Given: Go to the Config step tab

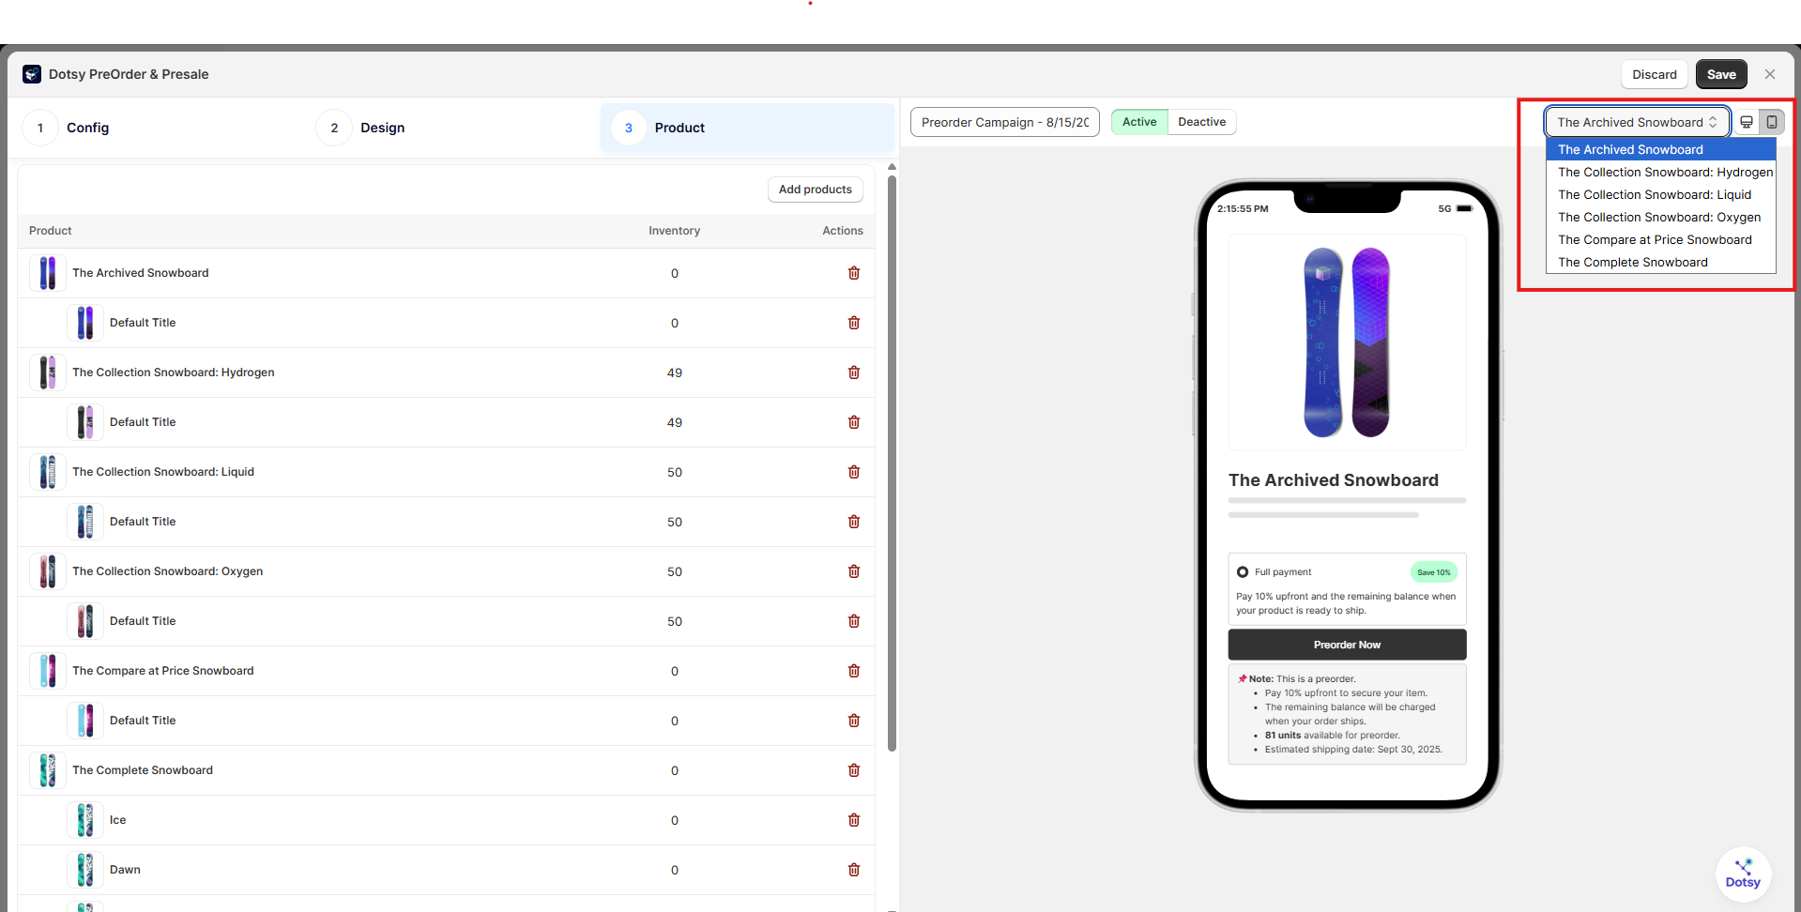Looking at the screenshot, I should [87, 128].
